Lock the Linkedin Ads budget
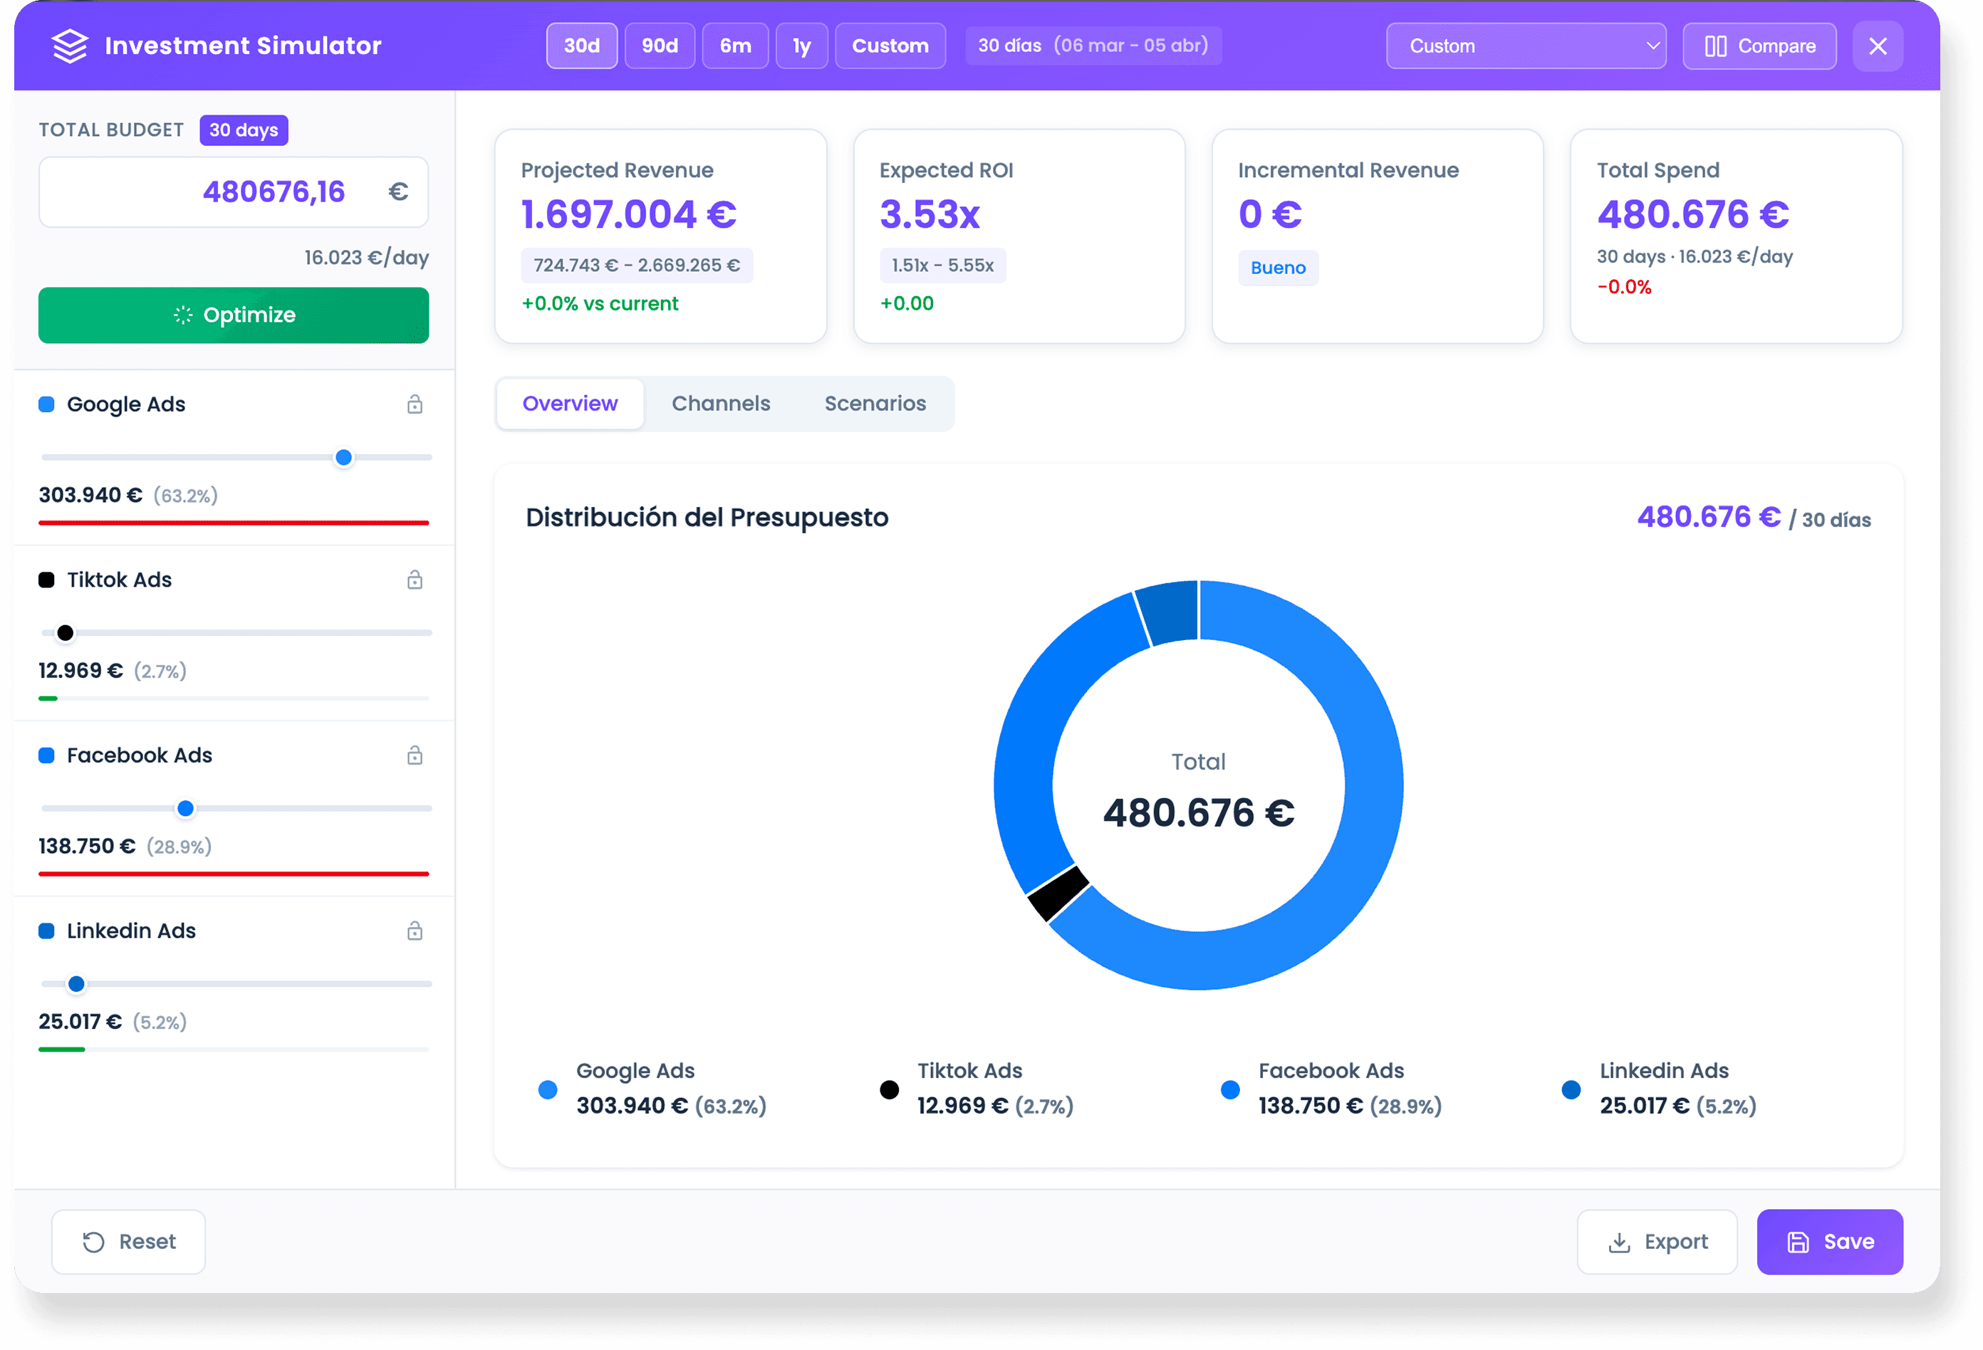This screenshot has width=1983, height=1350. point(415,931)
